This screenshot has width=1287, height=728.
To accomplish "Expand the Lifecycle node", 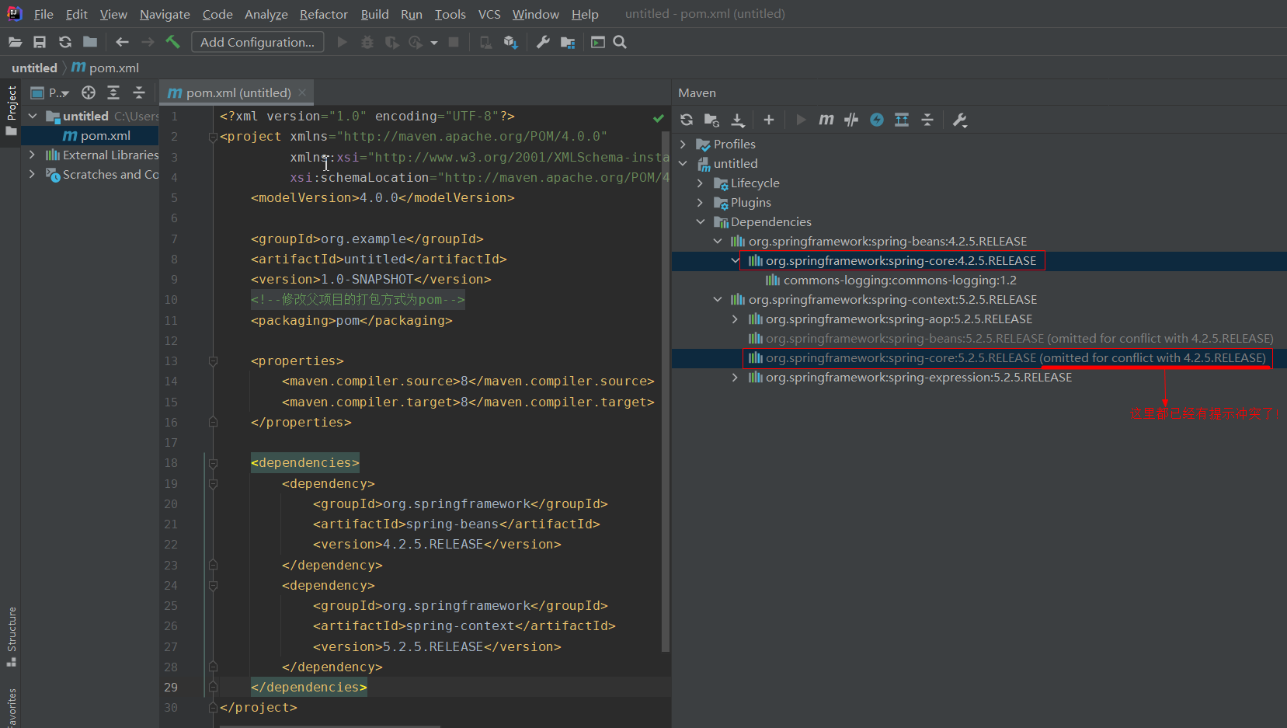I will [700, 183].
